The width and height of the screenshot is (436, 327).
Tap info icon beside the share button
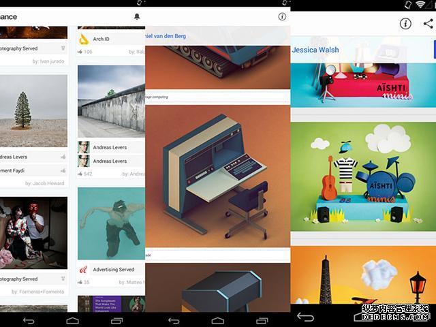pos(405,24)
